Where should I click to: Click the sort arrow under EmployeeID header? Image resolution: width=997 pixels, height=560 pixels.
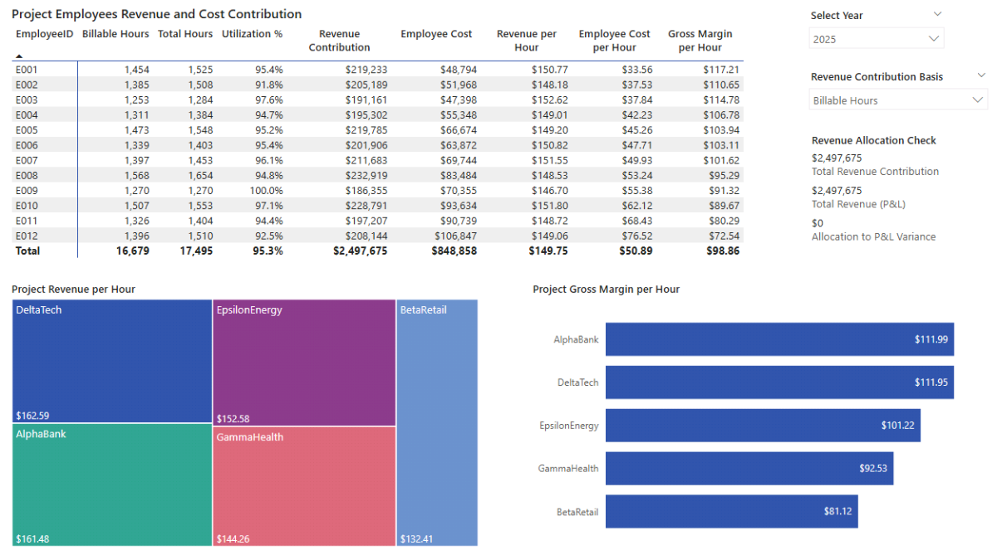[x=19, y=56]
